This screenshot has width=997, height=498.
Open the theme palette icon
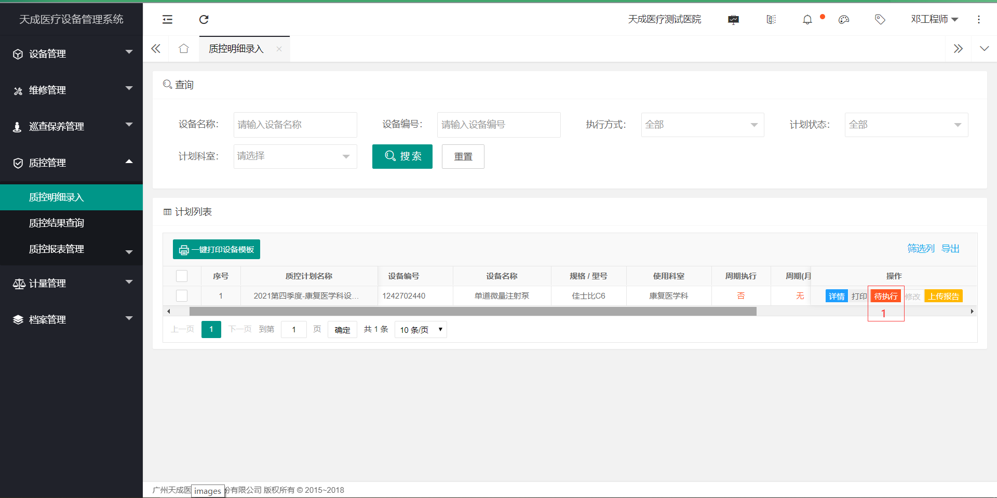[x=844, y=20]
